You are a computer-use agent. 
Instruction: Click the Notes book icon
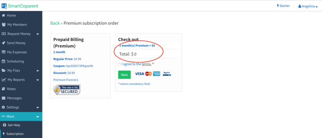coord(3,89)
